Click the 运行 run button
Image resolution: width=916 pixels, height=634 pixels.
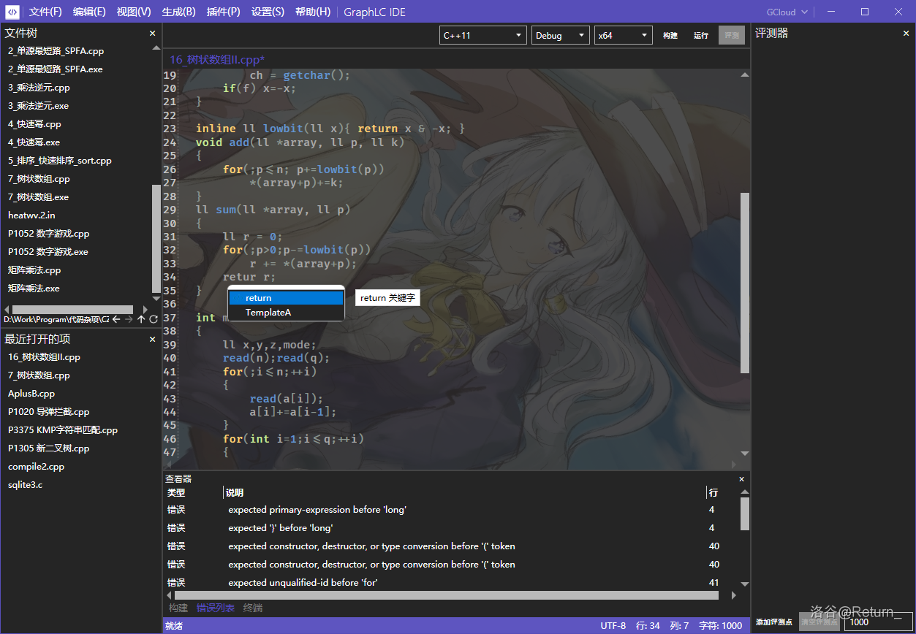(x=701, y=35)
